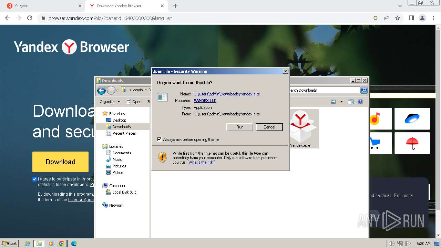
Task: Click the share page icon
Action: coord(387,18)
